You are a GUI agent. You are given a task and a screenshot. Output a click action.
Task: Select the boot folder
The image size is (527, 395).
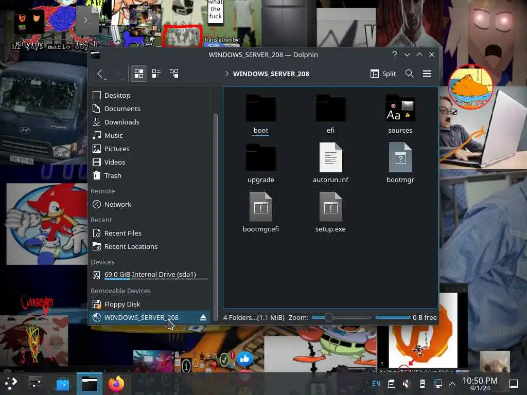(261, 114)
